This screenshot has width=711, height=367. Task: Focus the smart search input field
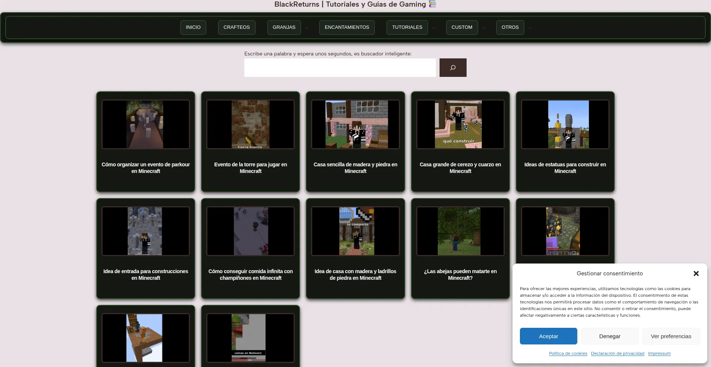(x=340, y=68)
